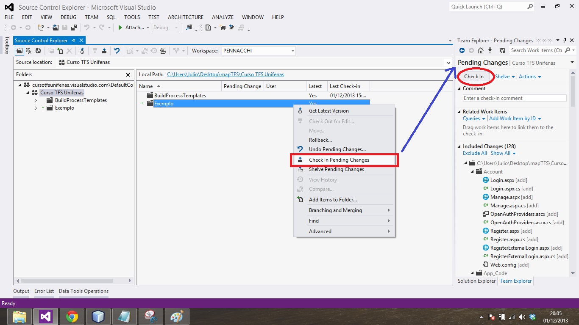Open Google Chrome from the taskbar
Viewport: 579px width, 325px height.
point(72,317)
